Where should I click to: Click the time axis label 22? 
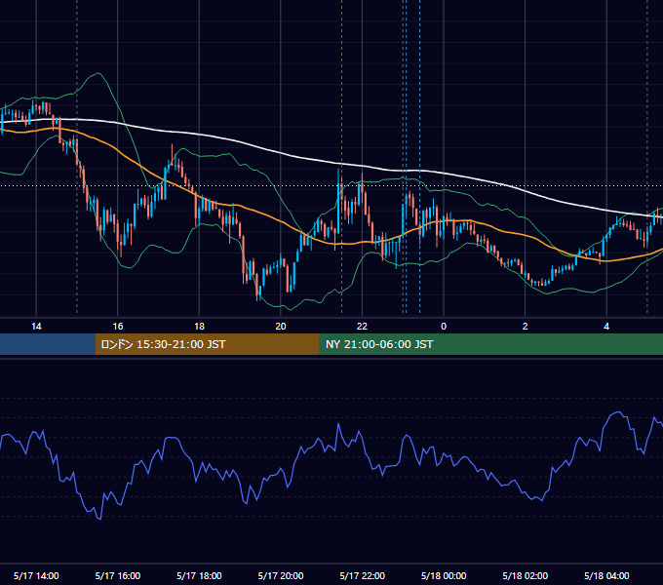click(x=362, y=327)
